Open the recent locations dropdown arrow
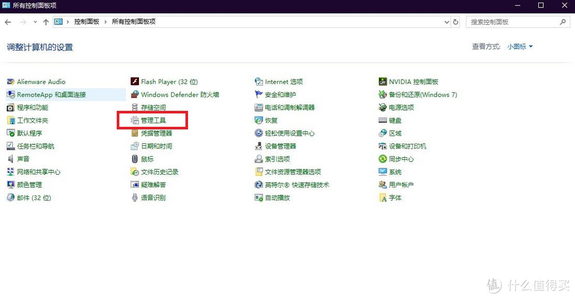 (35, 22)
